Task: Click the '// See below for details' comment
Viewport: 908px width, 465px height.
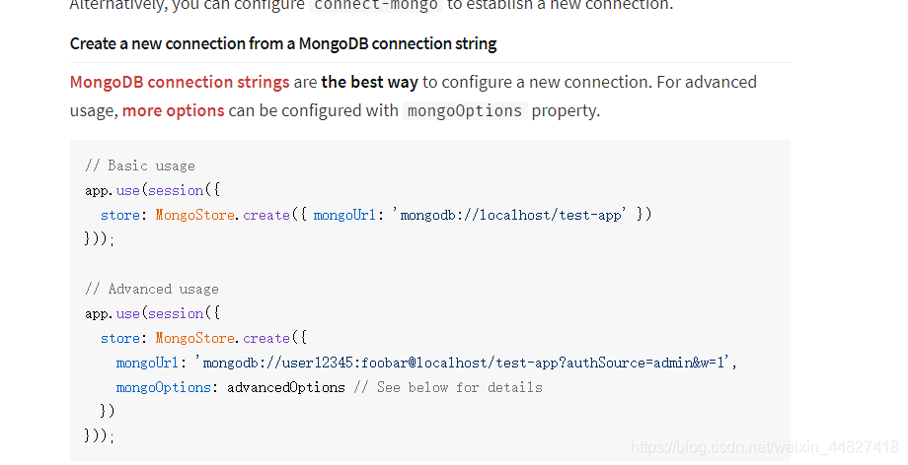Action: pos(447,387)
